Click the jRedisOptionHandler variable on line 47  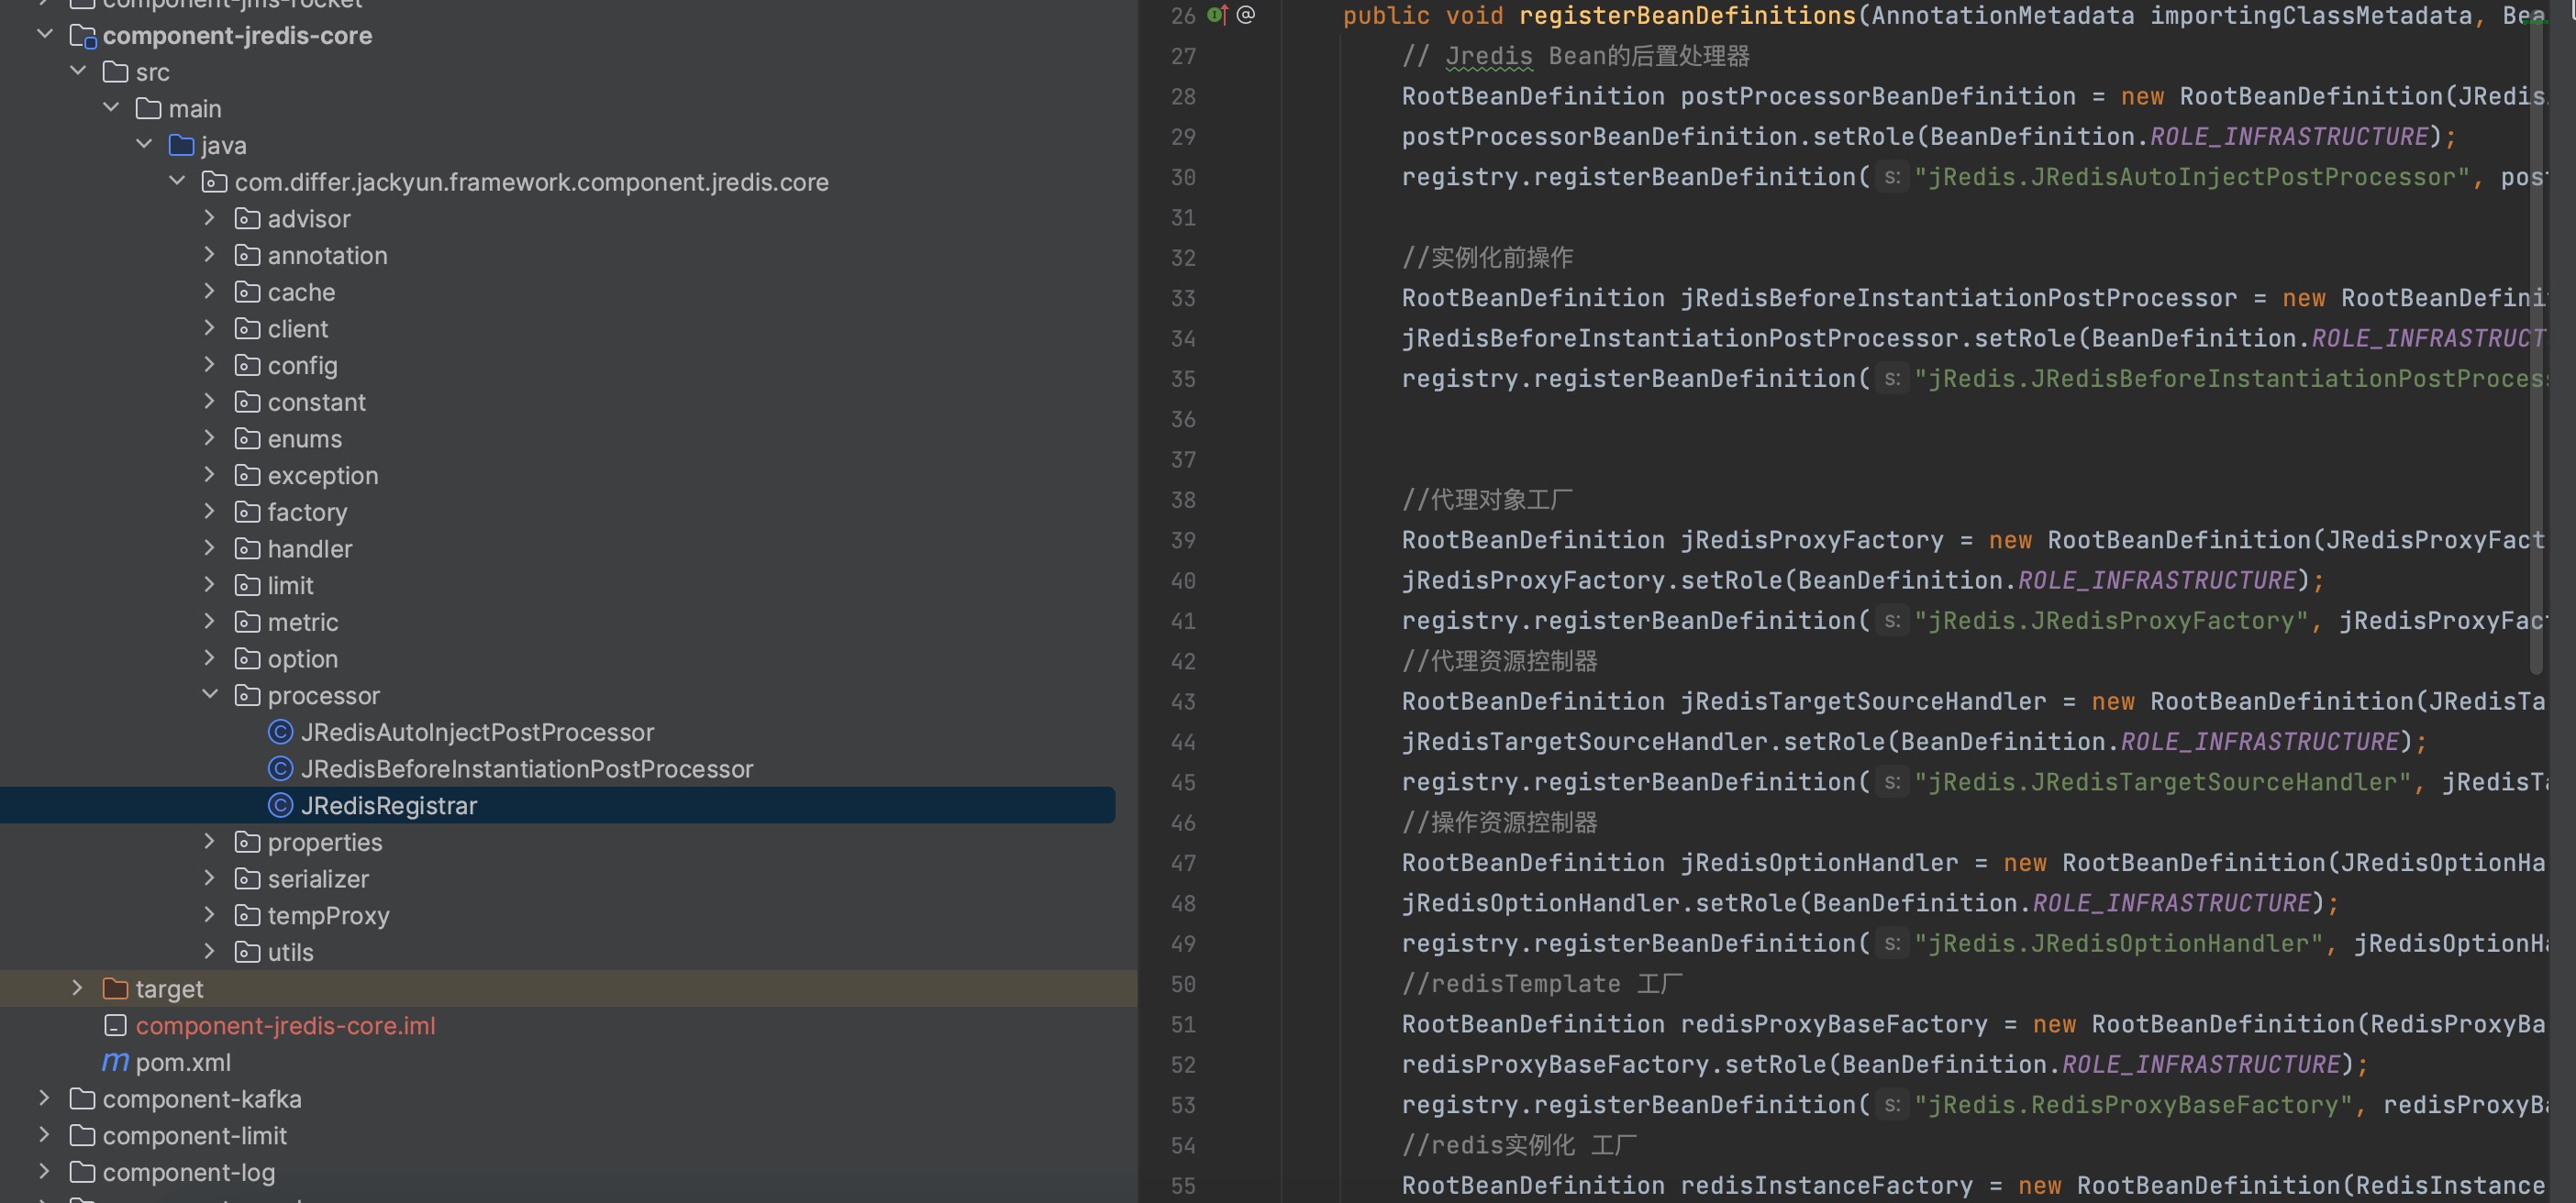pos(1819,864)
